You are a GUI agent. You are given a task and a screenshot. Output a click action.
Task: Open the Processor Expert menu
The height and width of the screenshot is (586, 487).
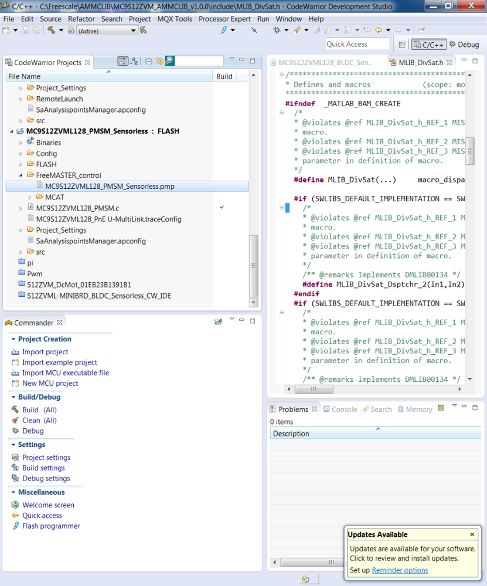coord(224,19)
